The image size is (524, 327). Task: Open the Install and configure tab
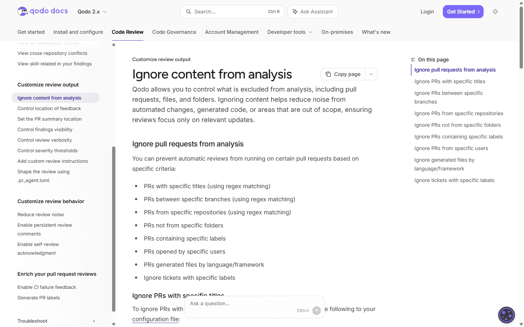pos(78,32)
